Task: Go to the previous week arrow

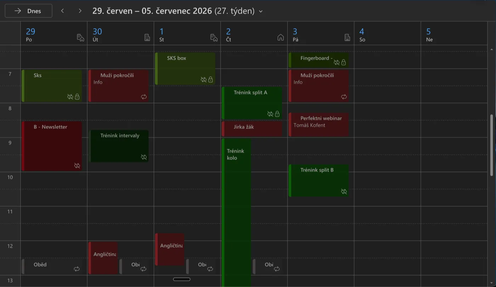Action: pyautogui.click(x=62, y=11)
